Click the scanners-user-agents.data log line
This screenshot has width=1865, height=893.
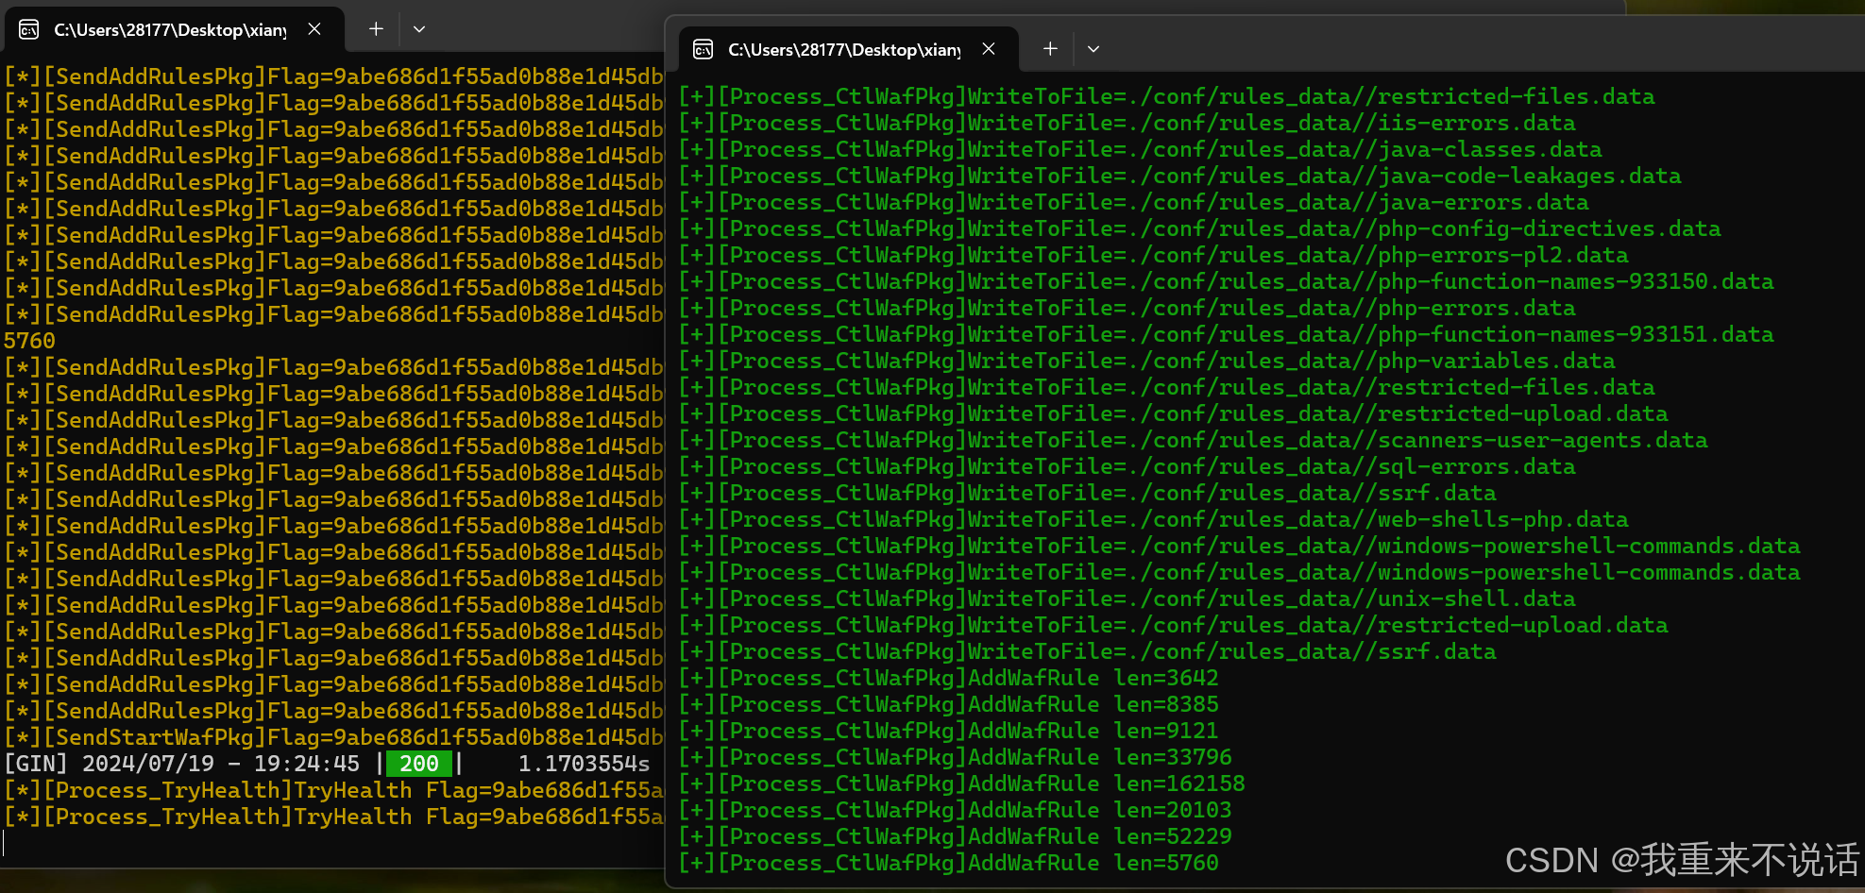tap(1194, 441)
